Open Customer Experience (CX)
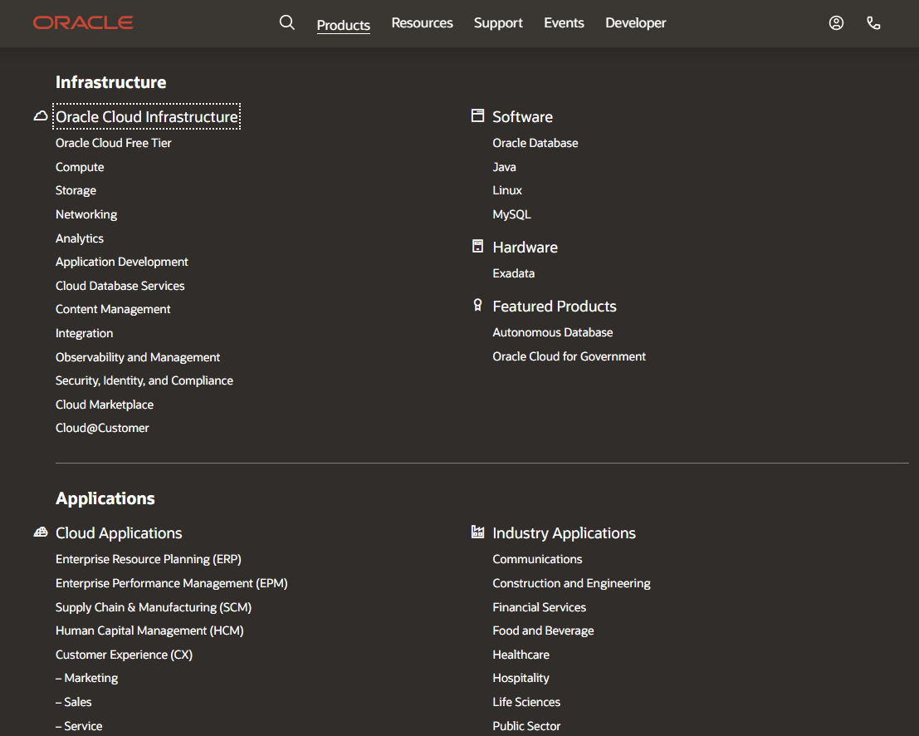Image resolution: width=919 pixels, height=736 pixels. [x=125, y=655]
